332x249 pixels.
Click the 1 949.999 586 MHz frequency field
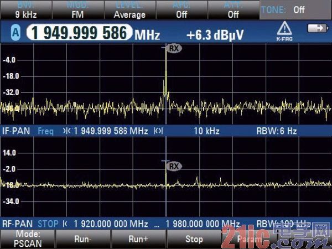[77, 34]
